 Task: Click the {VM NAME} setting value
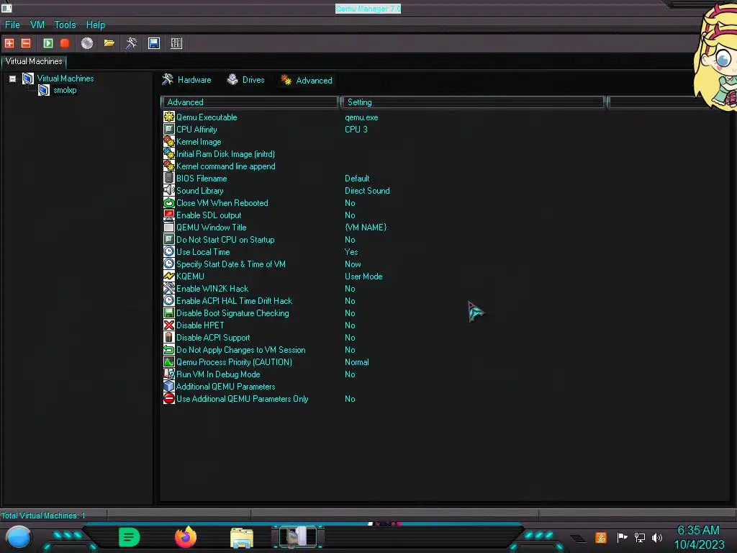tap(366, 227)
